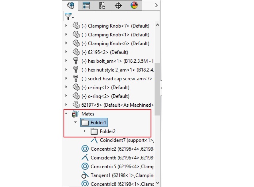Expand the socket head cap screw_am<7> node

click(66, 78)
